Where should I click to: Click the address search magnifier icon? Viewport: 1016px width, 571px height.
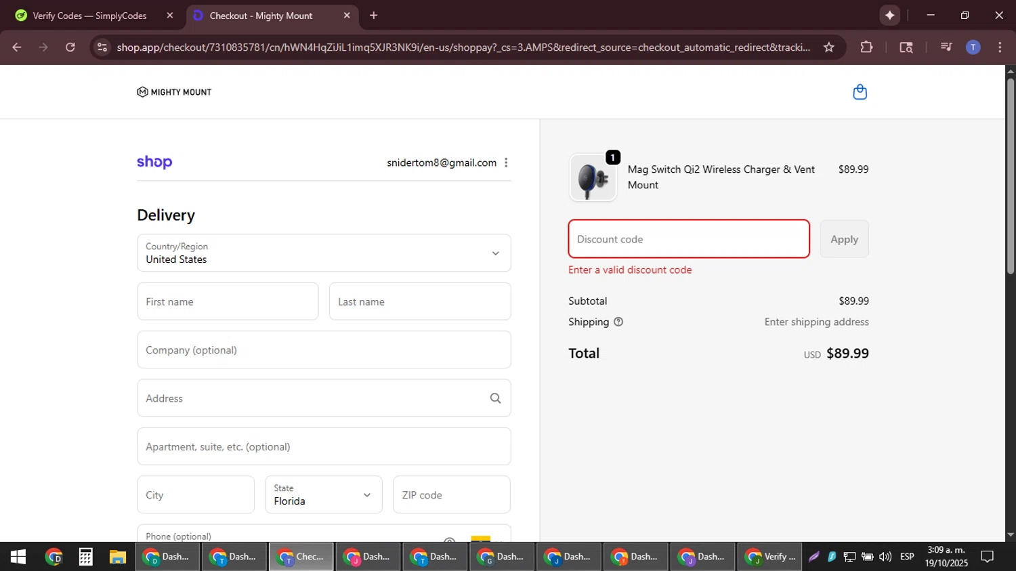click(495, 398)
